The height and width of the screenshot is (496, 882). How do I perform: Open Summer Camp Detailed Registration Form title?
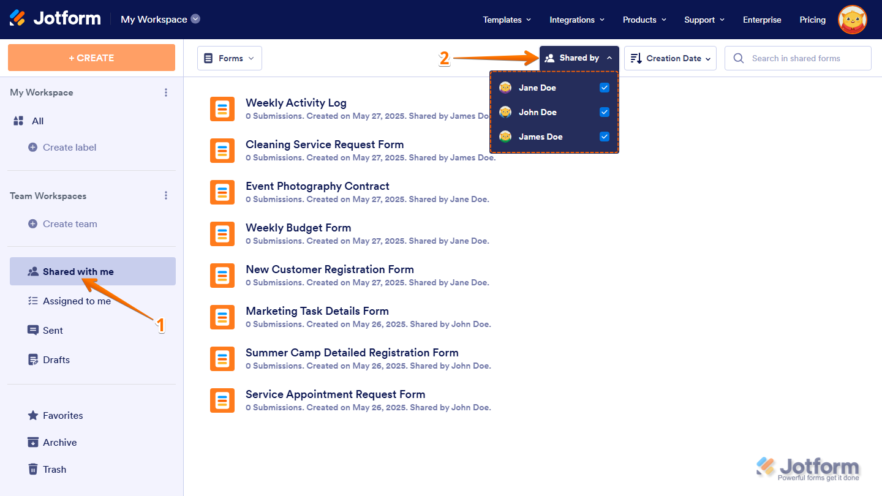coord(352,353)
